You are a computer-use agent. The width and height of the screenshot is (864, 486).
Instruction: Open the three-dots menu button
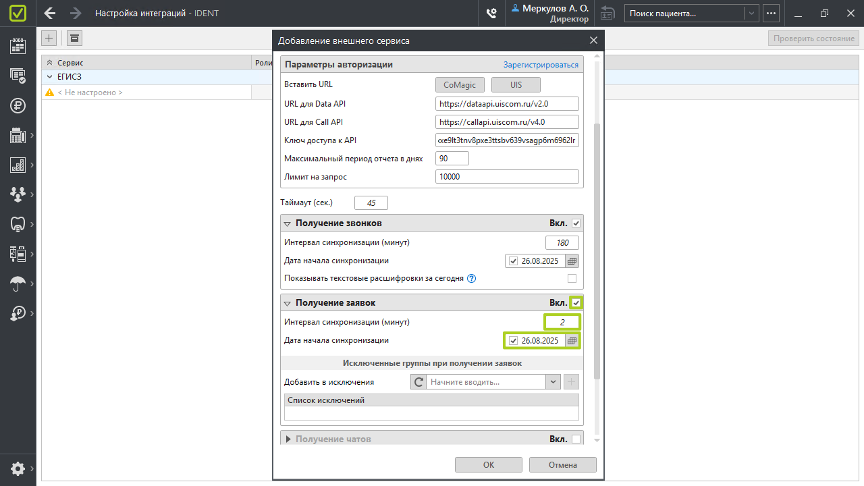pyautogui.click(x=771, y=13)
